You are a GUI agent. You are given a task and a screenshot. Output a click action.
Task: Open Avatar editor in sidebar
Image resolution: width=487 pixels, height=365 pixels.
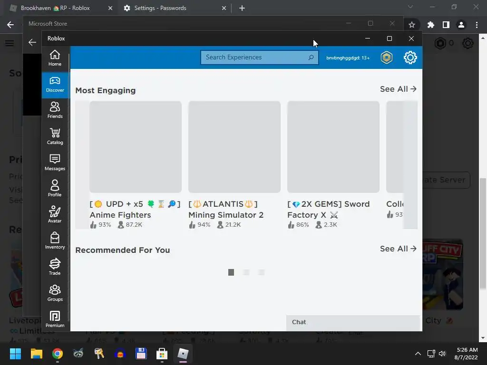[x=55, y=215]
